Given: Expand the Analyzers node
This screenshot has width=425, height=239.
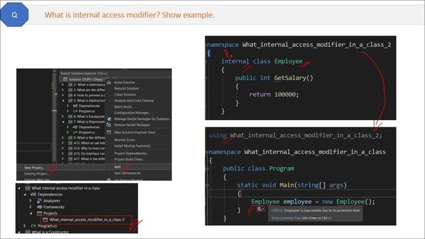Looking at the screenshot, I should point(31,200).
